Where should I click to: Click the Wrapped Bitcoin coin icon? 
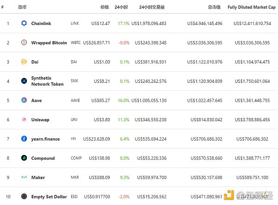tap(24, 43)
